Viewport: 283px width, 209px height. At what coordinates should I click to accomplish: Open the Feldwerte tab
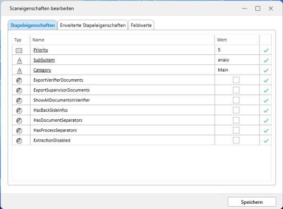point(141,25)
